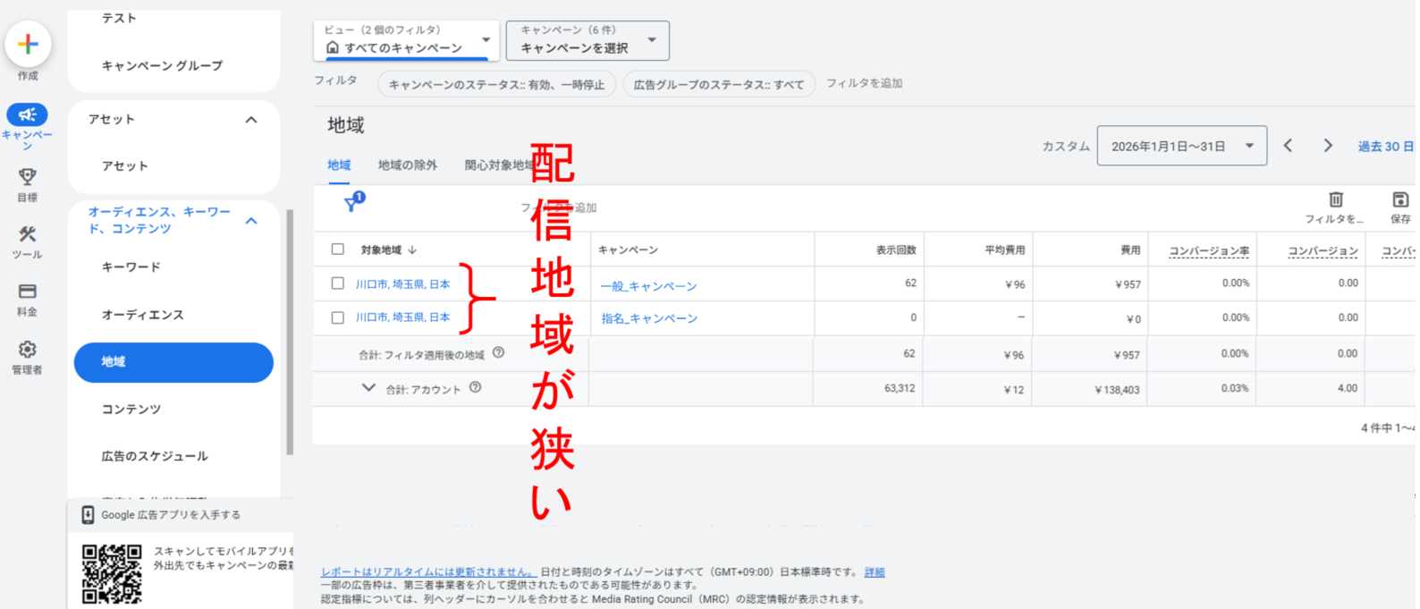
Task: Check the 指名_キャンペーン row checkbox
Action: (337, 317)
